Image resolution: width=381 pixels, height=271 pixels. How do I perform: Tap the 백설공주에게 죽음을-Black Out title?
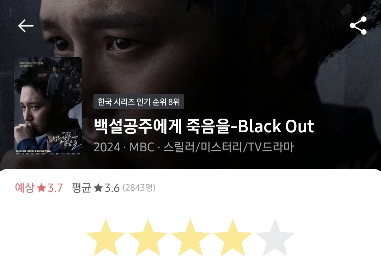point(204,126)
